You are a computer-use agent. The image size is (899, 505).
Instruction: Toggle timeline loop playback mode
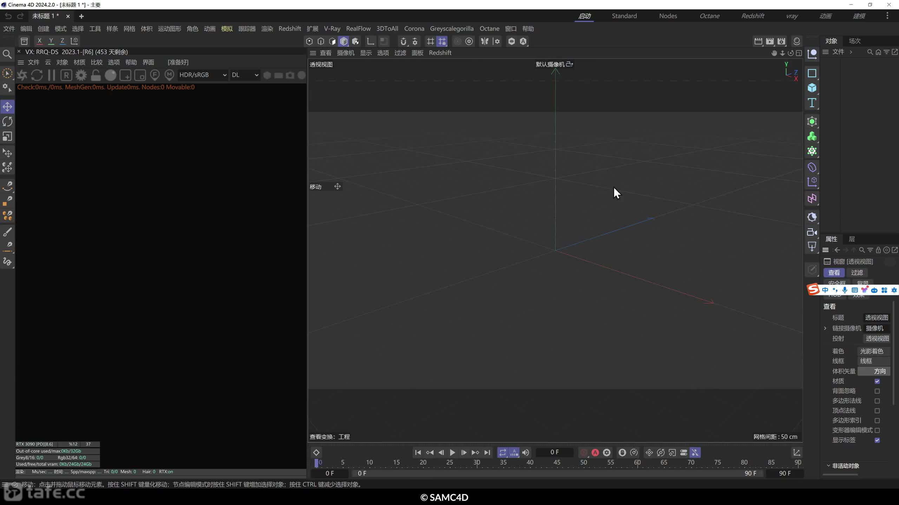pos(503,452)
